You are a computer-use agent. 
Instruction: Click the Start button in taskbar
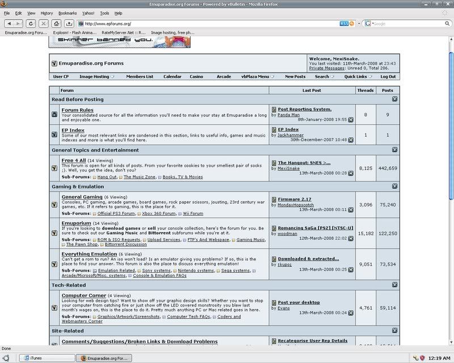click(x=6, y=358)
